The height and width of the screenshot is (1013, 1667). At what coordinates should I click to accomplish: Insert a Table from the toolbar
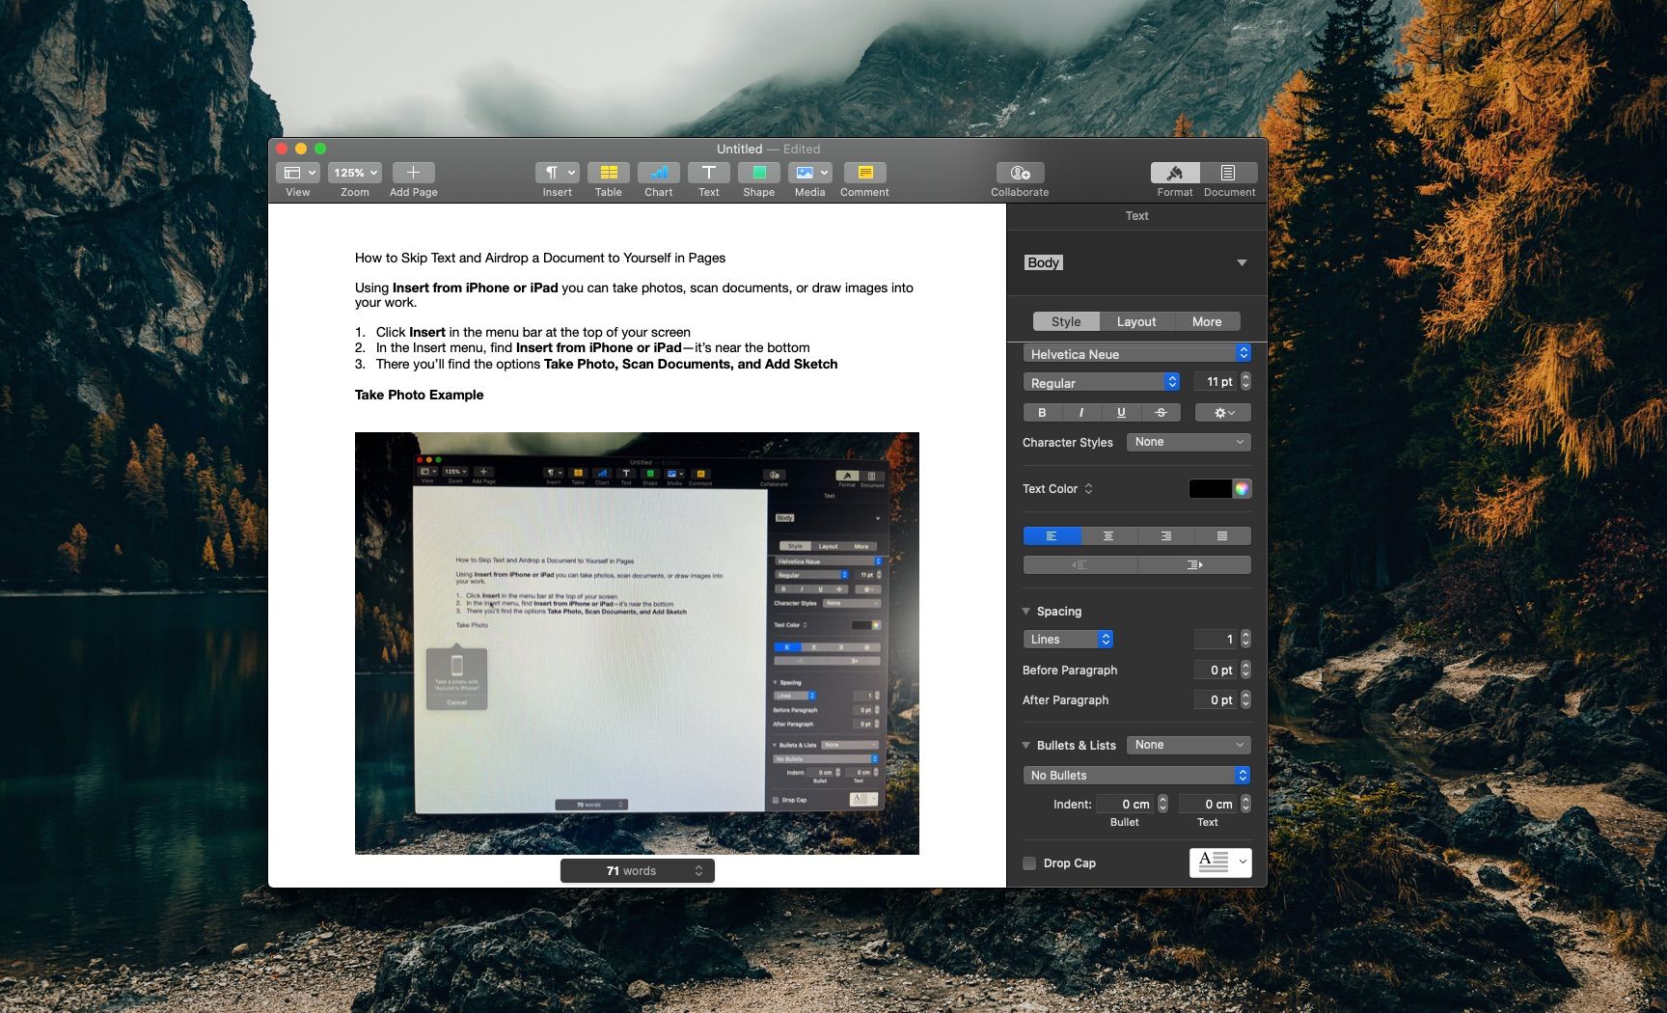[608, 173]
